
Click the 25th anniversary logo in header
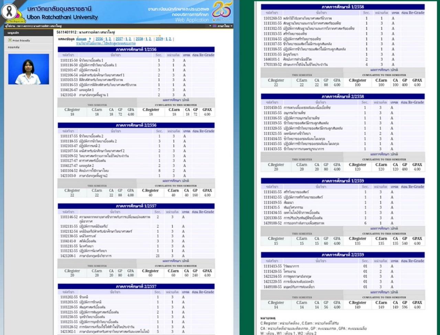(222, 10)
